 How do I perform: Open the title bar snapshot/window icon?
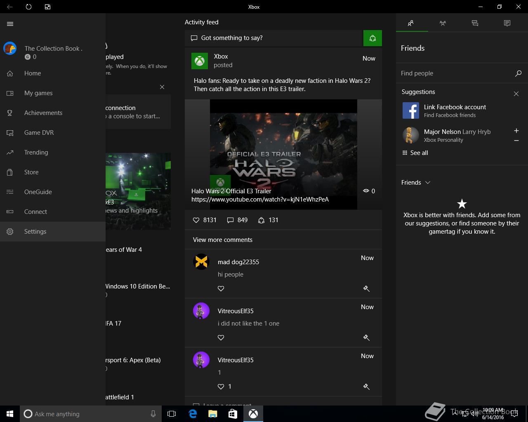(x=47, y=7)
